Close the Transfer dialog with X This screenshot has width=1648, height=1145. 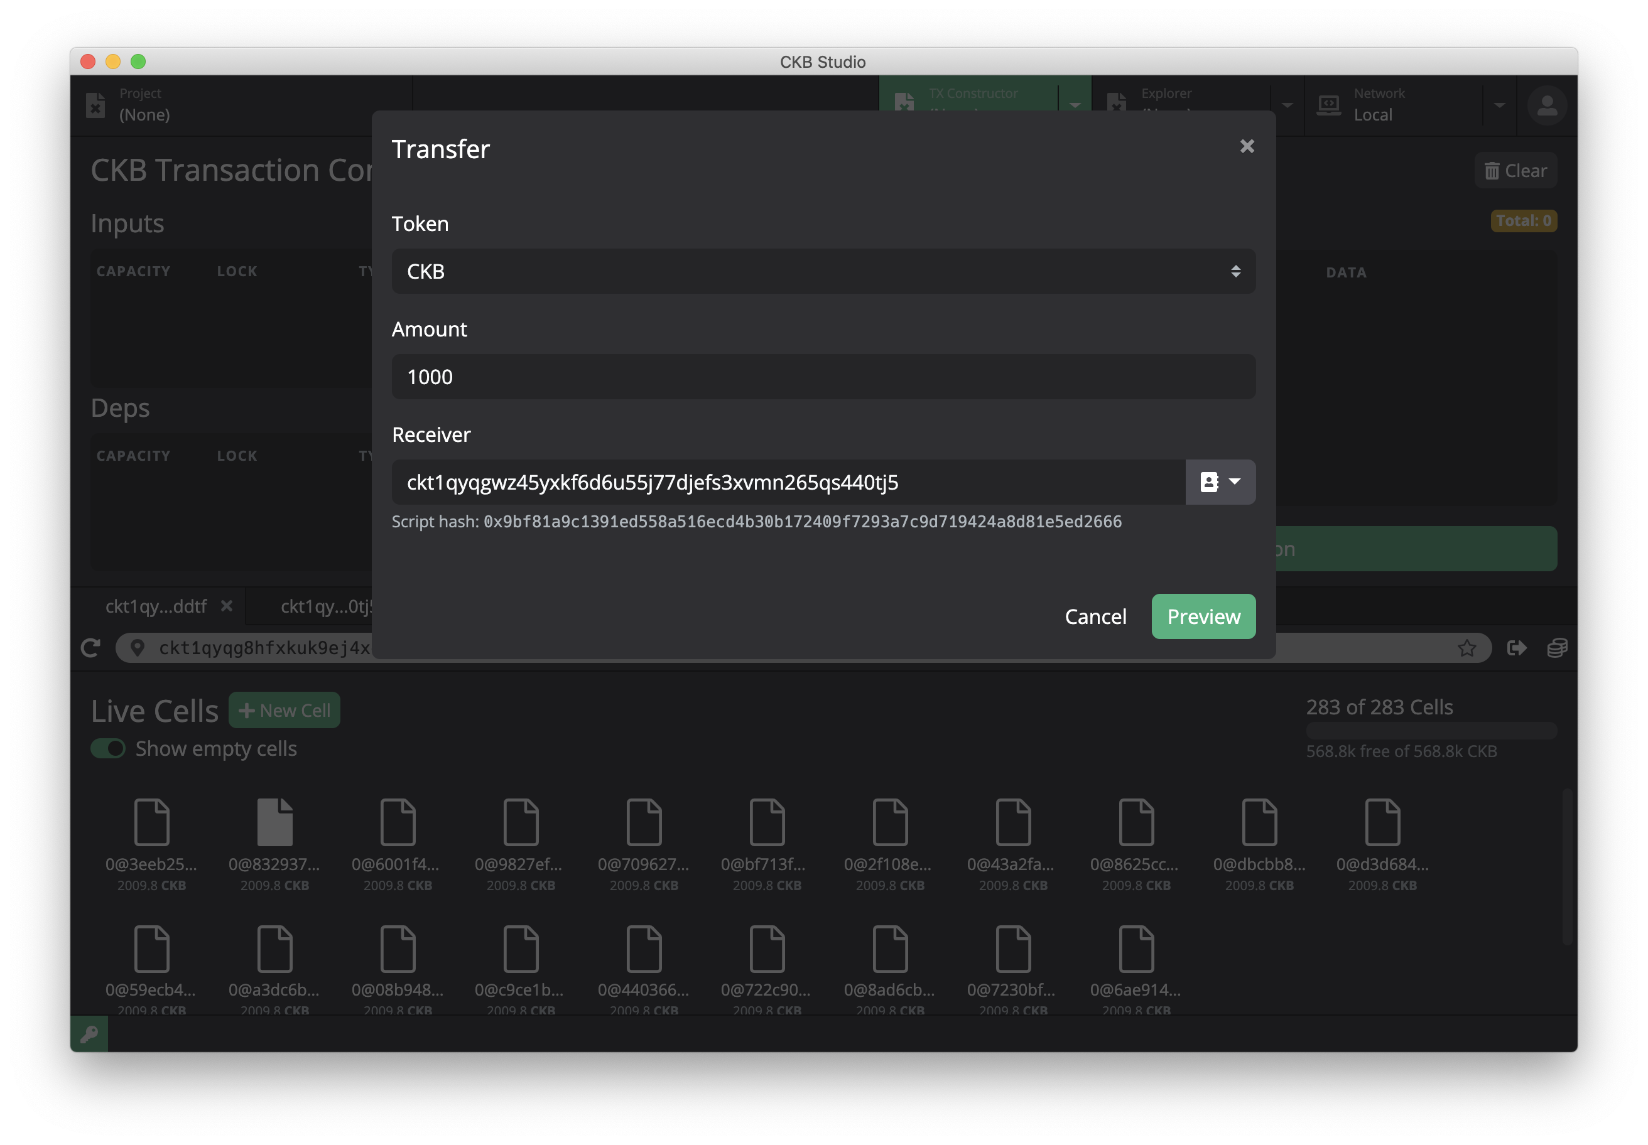[1247, 146]
